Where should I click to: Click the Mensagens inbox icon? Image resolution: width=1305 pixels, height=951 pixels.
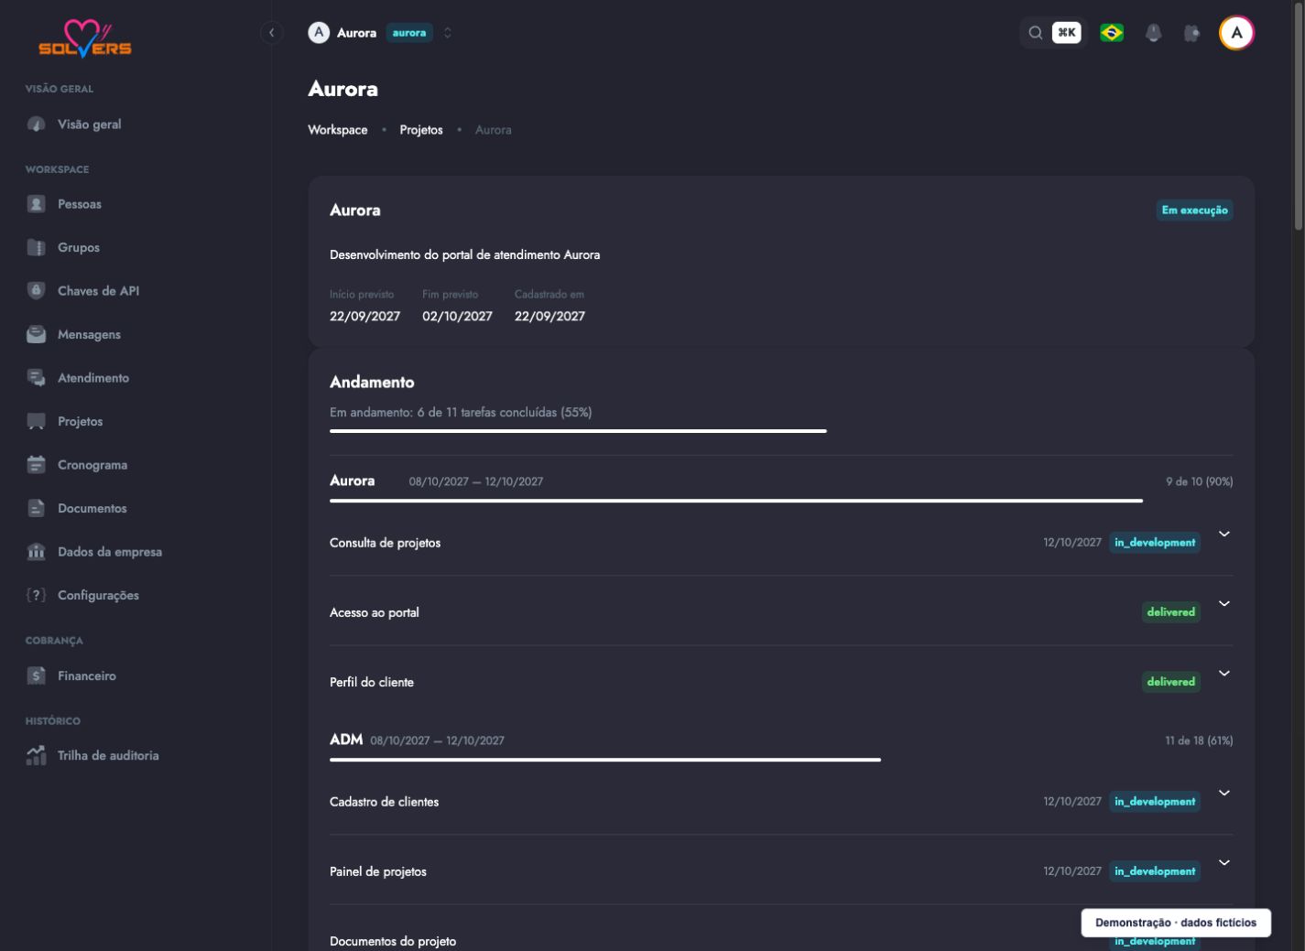[36, 334]
